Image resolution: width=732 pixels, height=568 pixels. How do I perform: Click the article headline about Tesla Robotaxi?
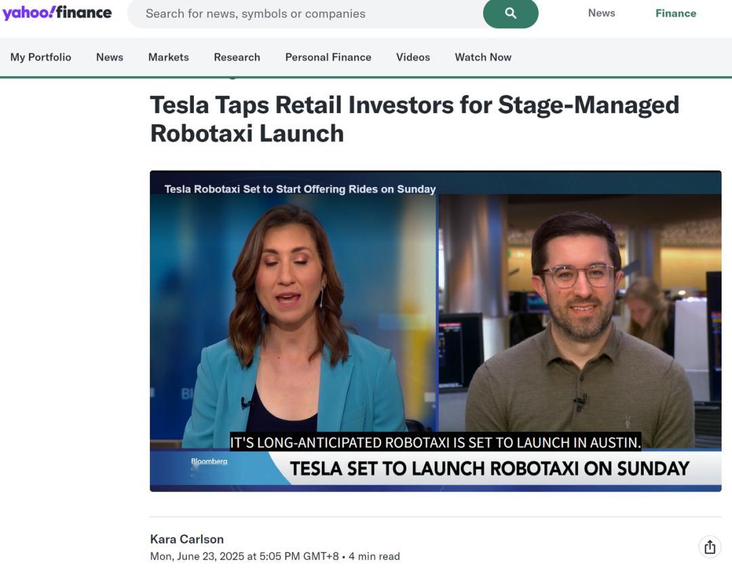pos(415,119)
